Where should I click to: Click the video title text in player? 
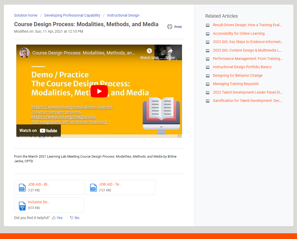coord(84,53)
